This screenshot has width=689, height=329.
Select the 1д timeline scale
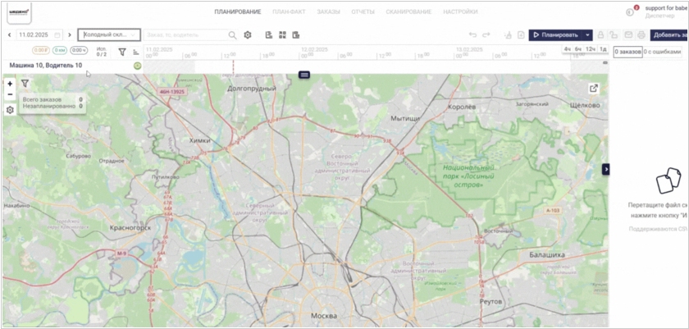(x=603, y=49)
